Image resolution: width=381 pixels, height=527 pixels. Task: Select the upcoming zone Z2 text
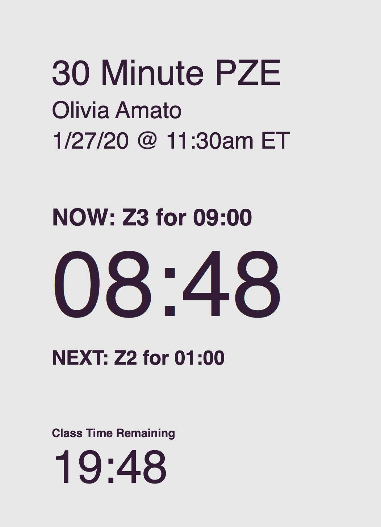tap(125, 358)
